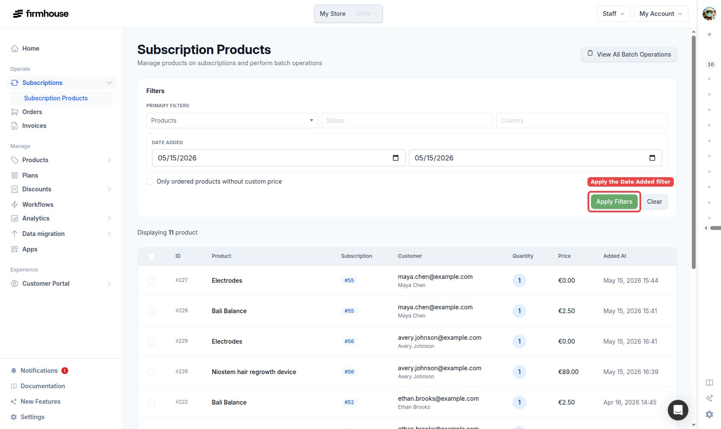This screenshot has height=429, width=721.
Task: Open start date calendar picker icon
Action: (x=396, y=158)
